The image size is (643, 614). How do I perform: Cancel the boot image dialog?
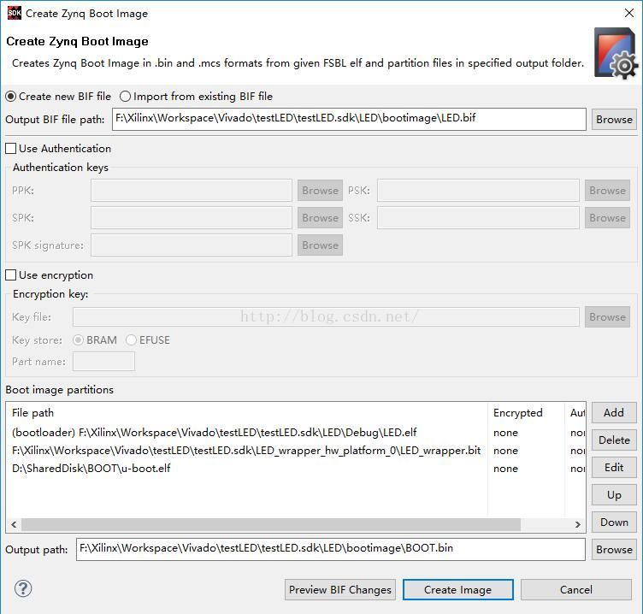tap(575, 589)
